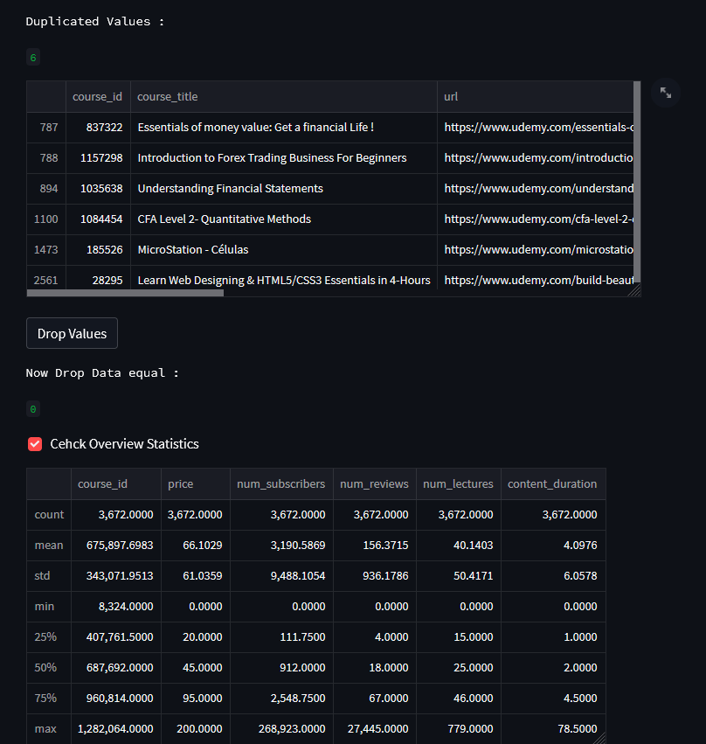
Task: Click the horizontal scrollbar of duplicates table
Action: [x=125, y=293]
